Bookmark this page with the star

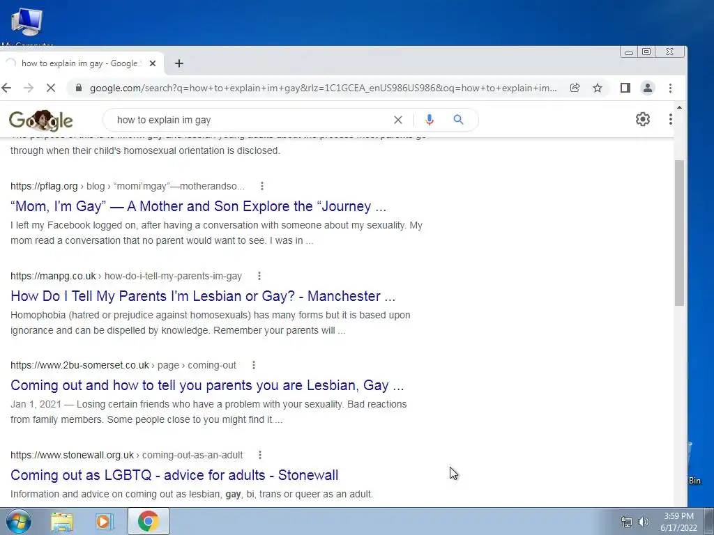(598, 88)
